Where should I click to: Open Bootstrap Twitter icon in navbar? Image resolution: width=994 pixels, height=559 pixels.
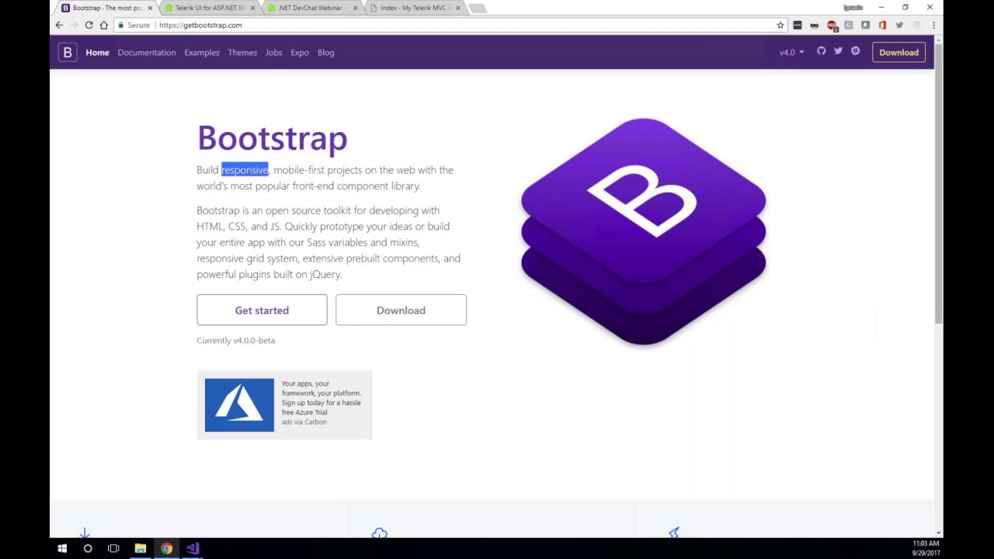838,51
